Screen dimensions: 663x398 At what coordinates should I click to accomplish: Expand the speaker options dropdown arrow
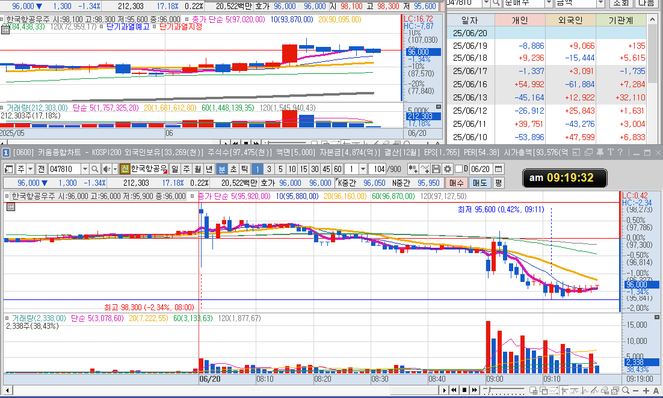point(114,169)
